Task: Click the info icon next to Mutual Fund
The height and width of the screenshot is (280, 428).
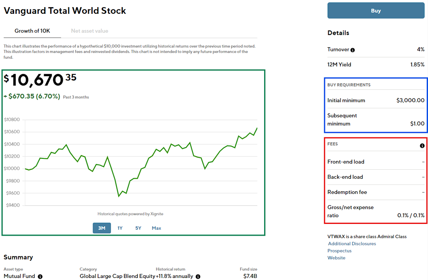Action: (x=40, y=277)
